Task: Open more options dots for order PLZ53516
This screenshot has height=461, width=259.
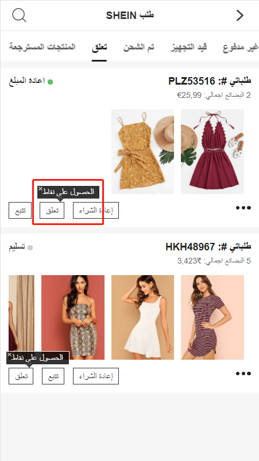Action: pos(243,208)
